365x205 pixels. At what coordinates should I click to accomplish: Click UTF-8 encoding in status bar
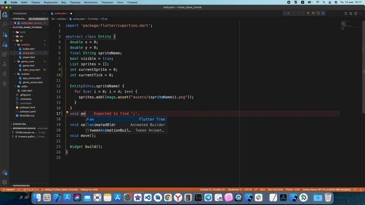coord(248,190)
